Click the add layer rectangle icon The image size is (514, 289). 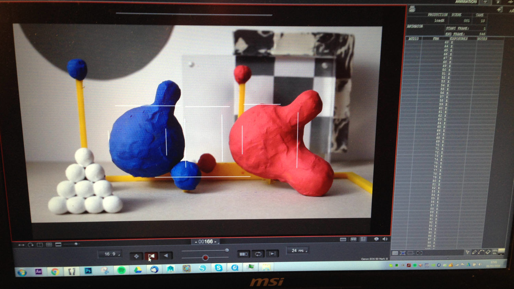(x=411, y=253)
